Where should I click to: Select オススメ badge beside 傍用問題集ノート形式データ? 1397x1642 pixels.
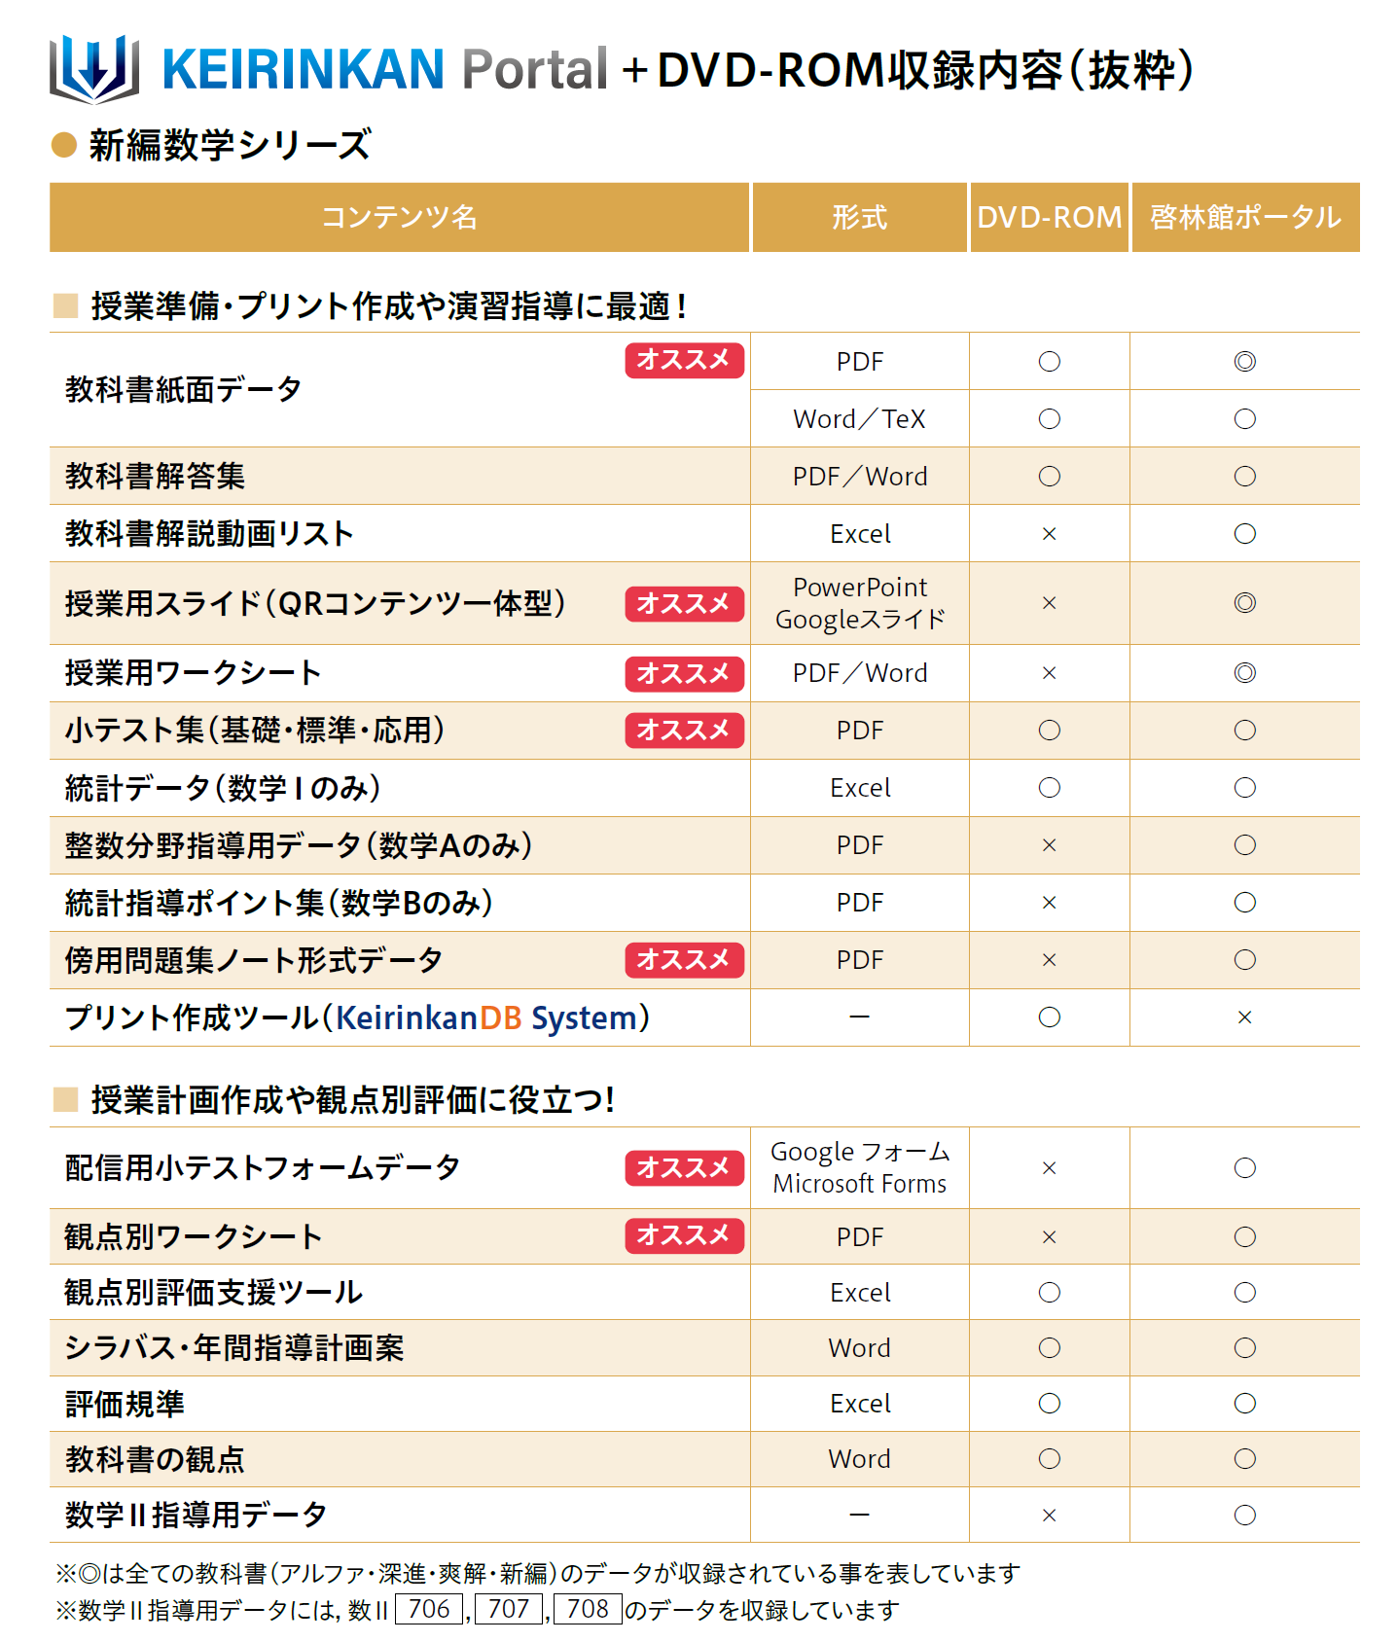[x=684, y=960]
